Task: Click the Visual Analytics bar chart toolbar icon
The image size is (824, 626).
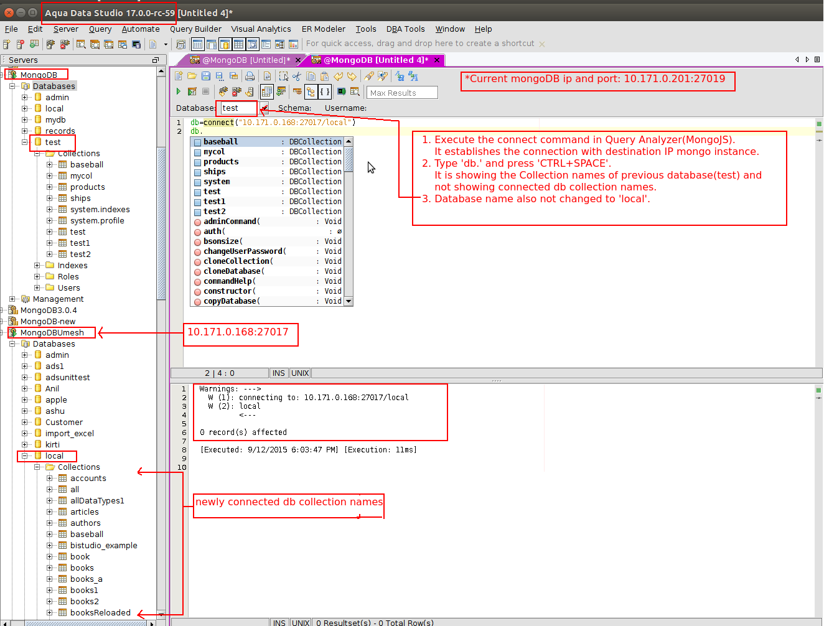Action: pos(293,44)
